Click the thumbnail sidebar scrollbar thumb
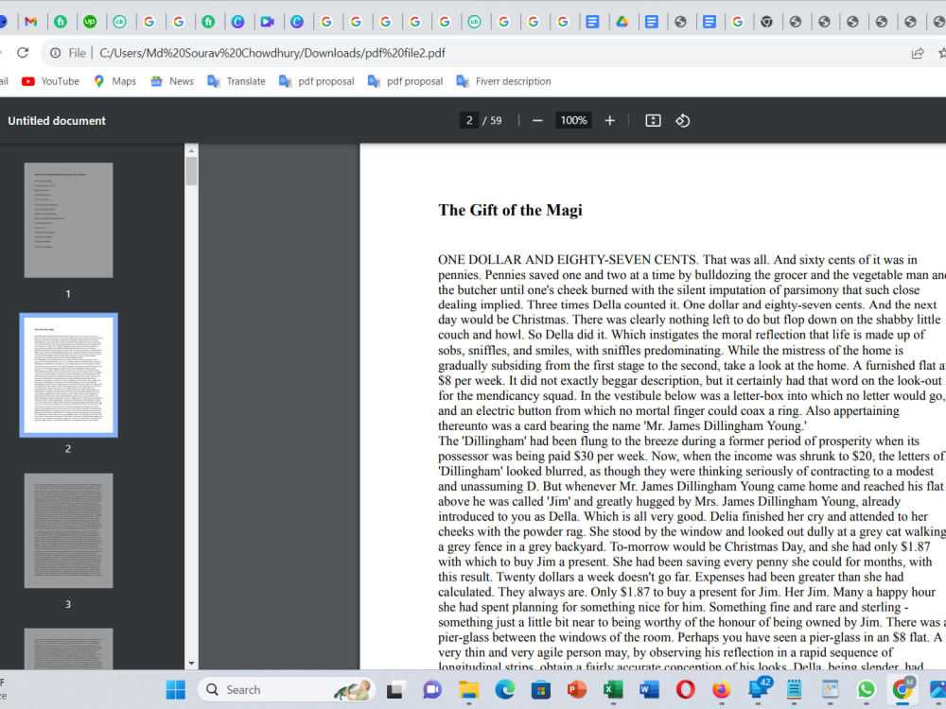The height and width of the screenshot is (709, 946). [191, 171]
